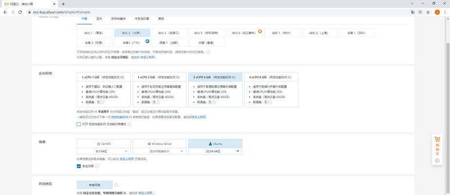Select Windows Server image
The width and height of the screenshot is (450, 195).
click(159, 144)
